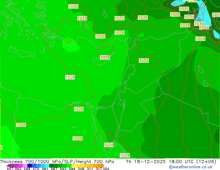Click the Crete island outline
The image size is (220, 170).
pyautogui.click(x=22, y=52)
